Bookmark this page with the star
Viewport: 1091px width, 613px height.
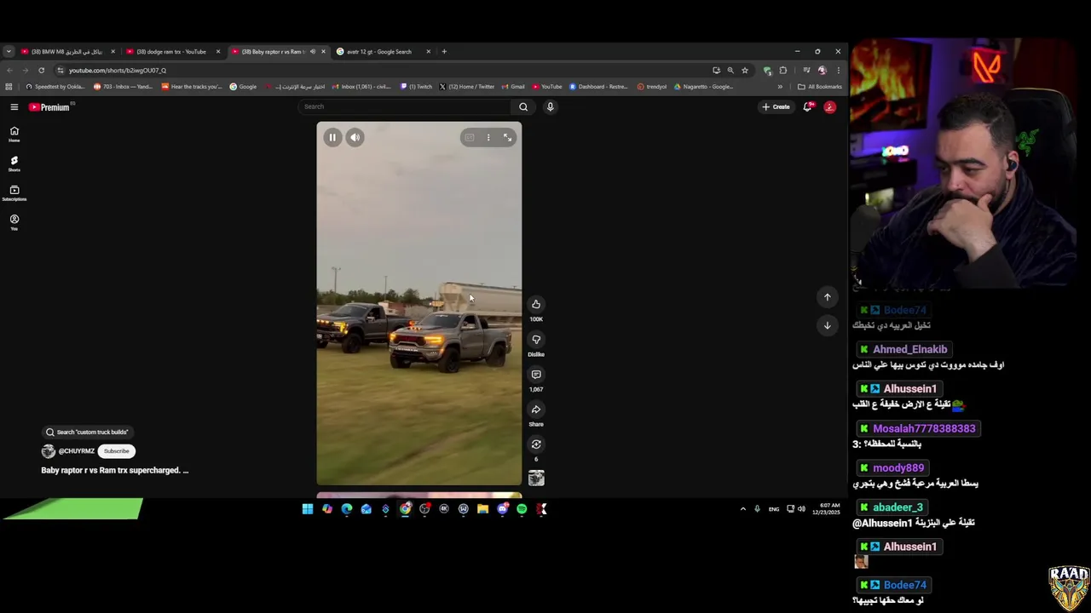pyautogui.click(x=745, y=70)
